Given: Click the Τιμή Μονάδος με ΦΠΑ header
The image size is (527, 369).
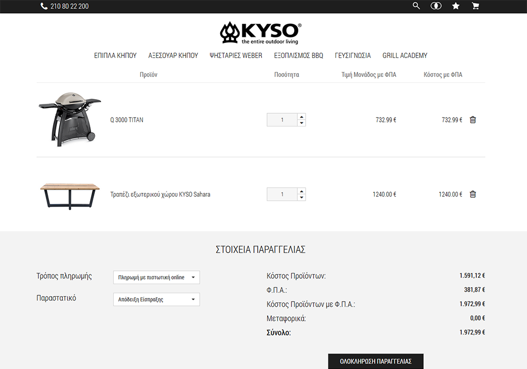Looking at the screenshot, I should [369, 75].
